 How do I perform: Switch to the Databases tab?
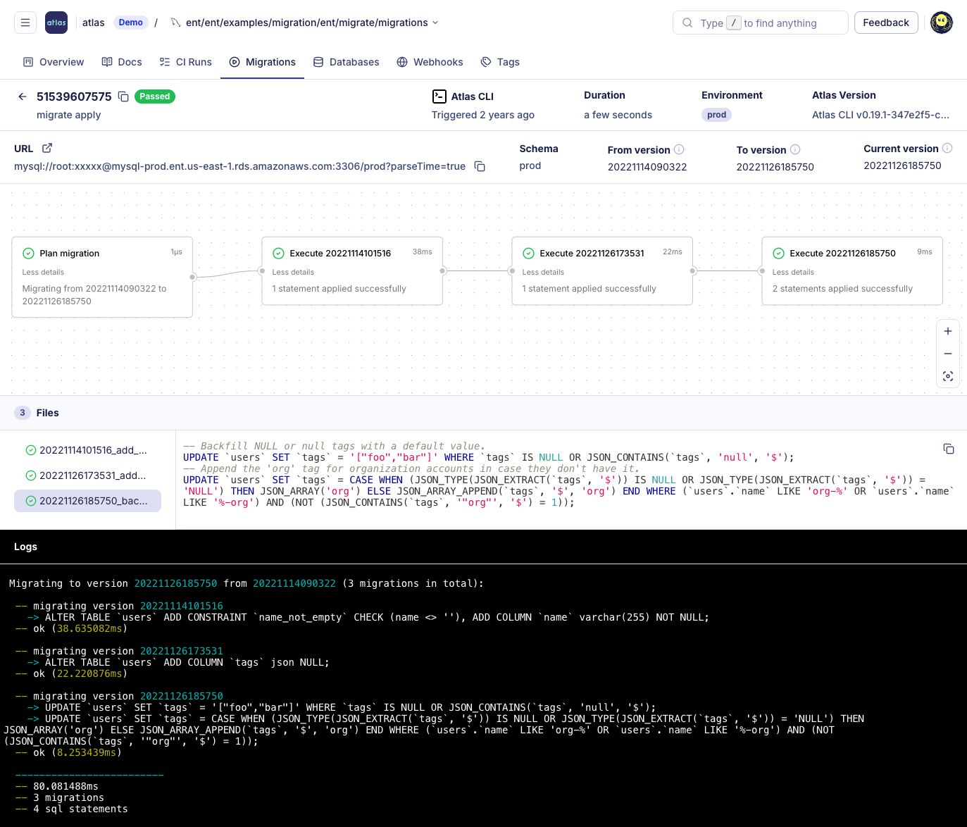coord(347,62)
